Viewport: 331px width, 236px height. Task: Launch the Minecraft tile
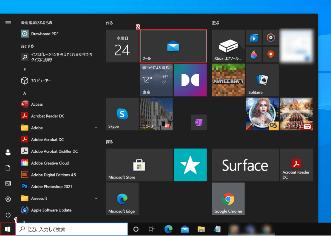click(228, 80)
